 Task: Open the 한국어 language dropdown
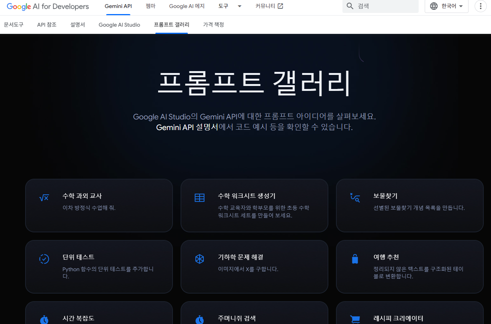coord(446,6)
